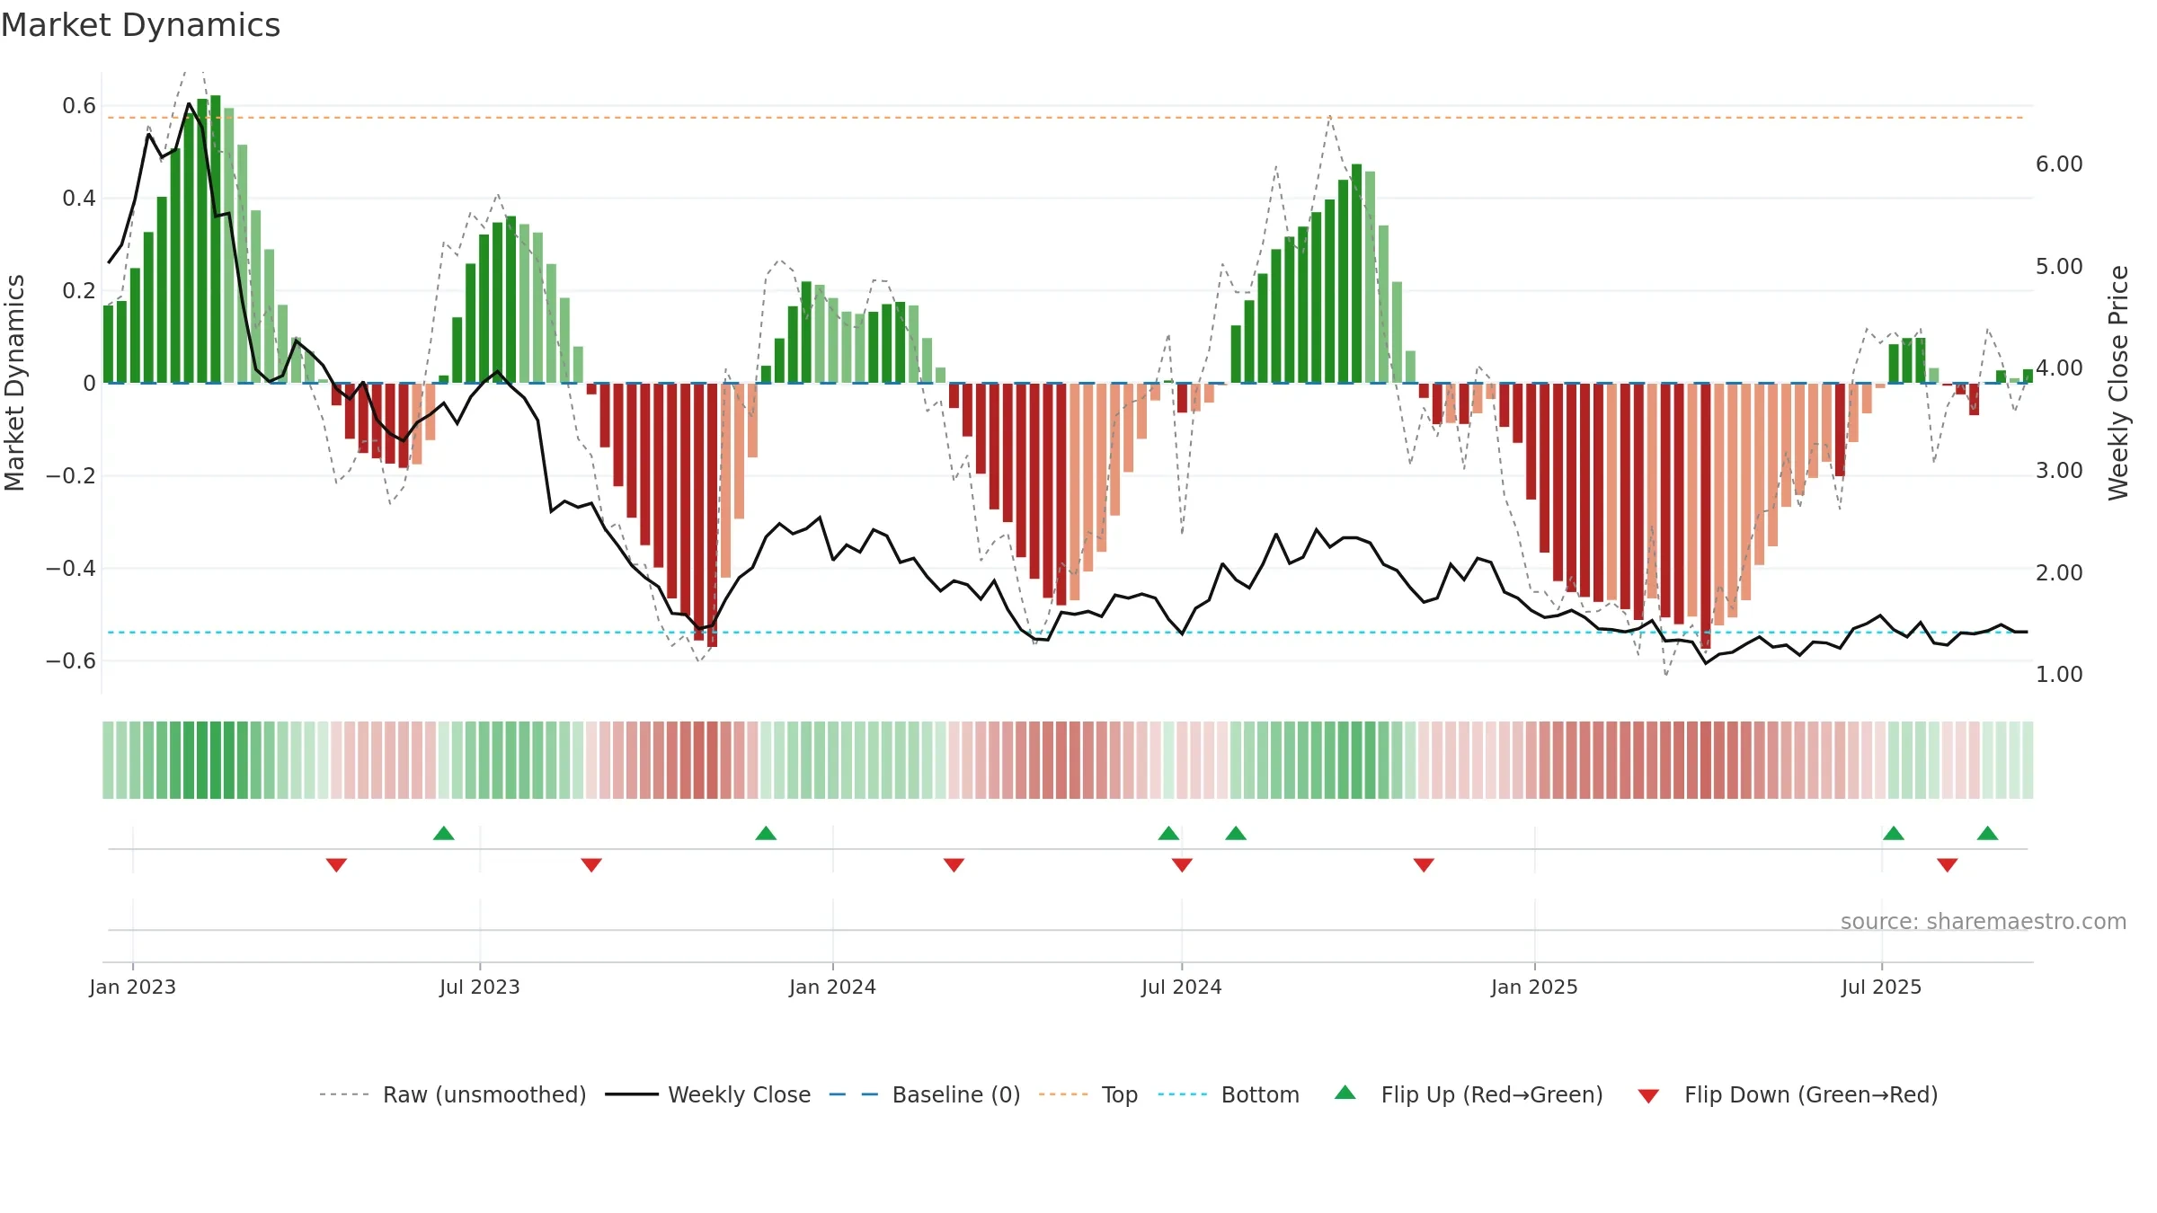The image size is (2157, 1213).
Task: Click the '3.00' price axis label
Action: point(2059,471)
